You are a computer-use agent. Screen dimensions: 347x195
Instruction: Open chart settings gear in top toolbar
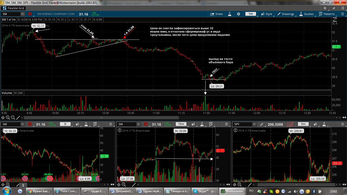pos(238,14)
